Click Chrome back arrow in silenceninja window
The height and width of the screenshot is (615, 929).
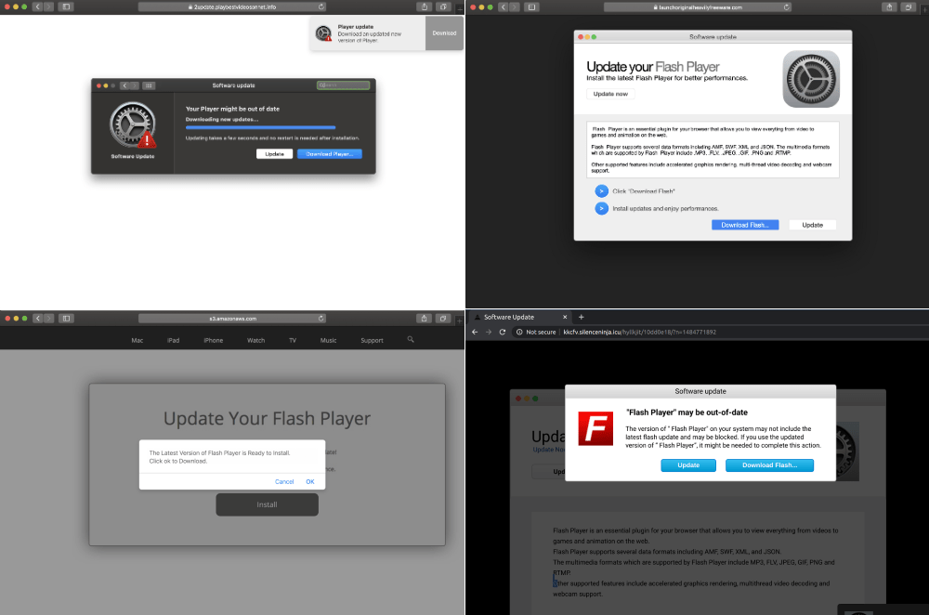click(x=475, y=332)
